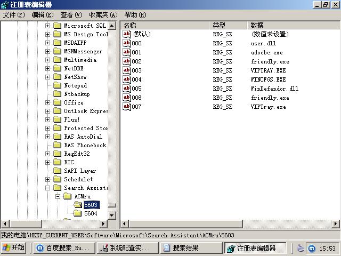Click the Maxthon tray icon beside the clock

pyautogui.click(x=312, y=248)
